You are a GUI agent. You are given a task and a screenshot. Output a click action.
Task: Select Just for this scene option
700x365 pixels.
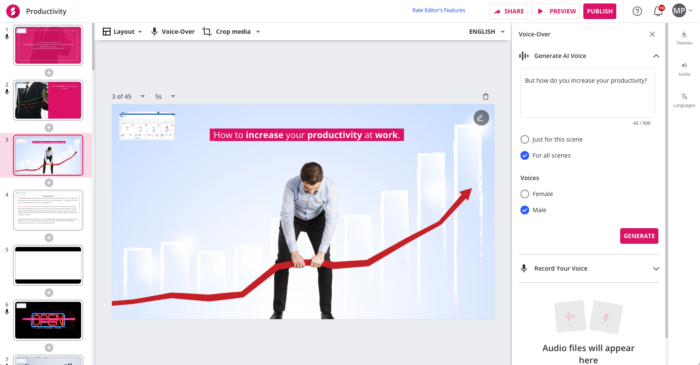(x=525, y=139)
